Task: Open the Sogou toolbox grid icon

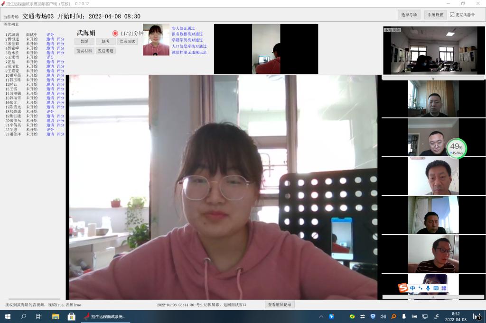Action: click(444, 288)
